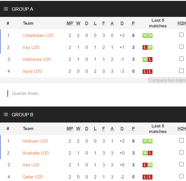
Task: Click Iraq U20's red L result badge
Action: coord(145,47)
